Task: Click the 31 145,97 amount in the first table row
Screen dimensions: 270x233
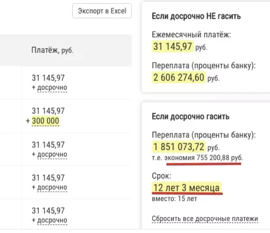Action: click(x=48, y=78)
